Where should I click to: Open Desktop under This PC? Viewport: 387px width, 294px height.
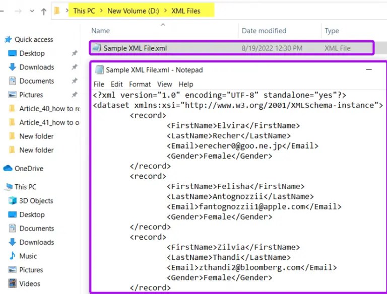[x=32, y=214]
